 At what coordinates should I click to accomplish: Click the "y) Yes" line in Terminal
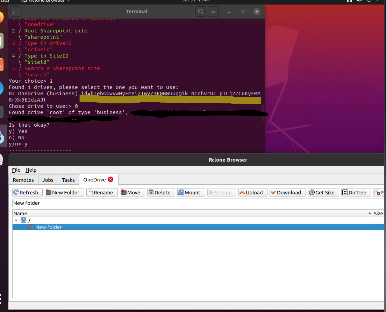(18, 131)
